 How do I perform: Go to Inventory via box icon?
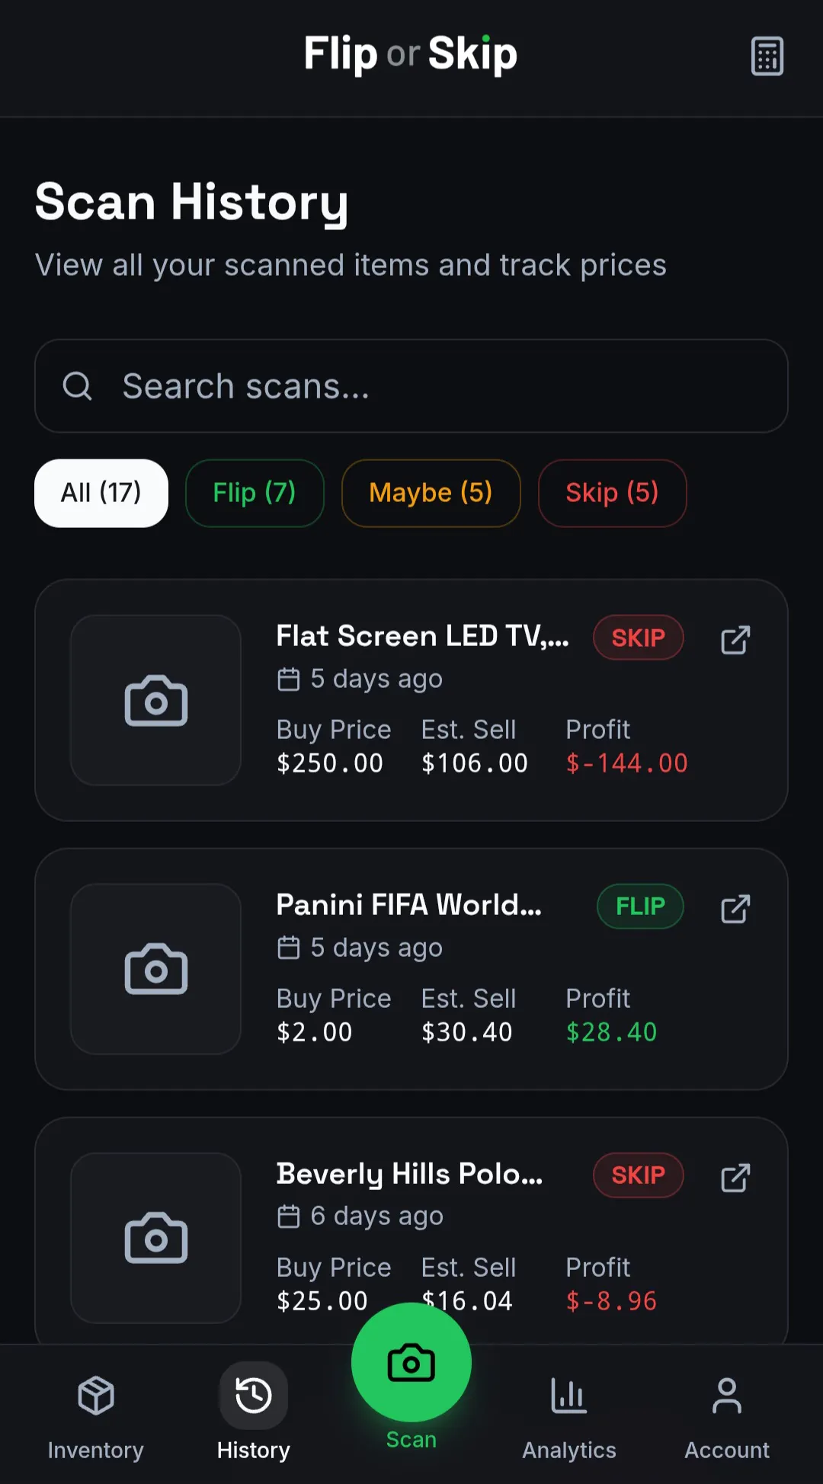(x=96, y=1396)
